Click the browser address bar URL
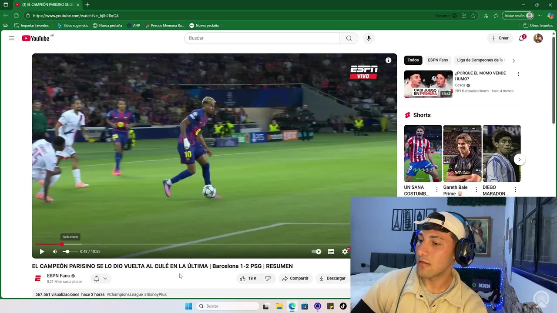The image size is (557, 313). pos(76,16)
